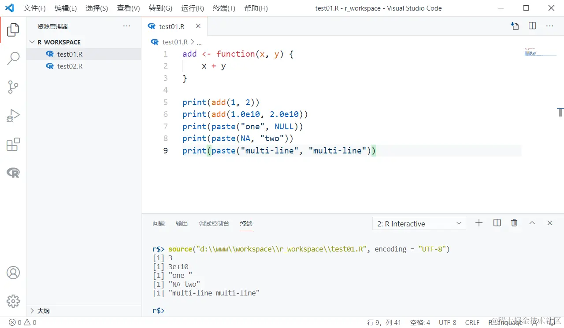Screen dimensions: 564x328
Task: Click the CRLF line ending indicator
Action: (472, 322)
